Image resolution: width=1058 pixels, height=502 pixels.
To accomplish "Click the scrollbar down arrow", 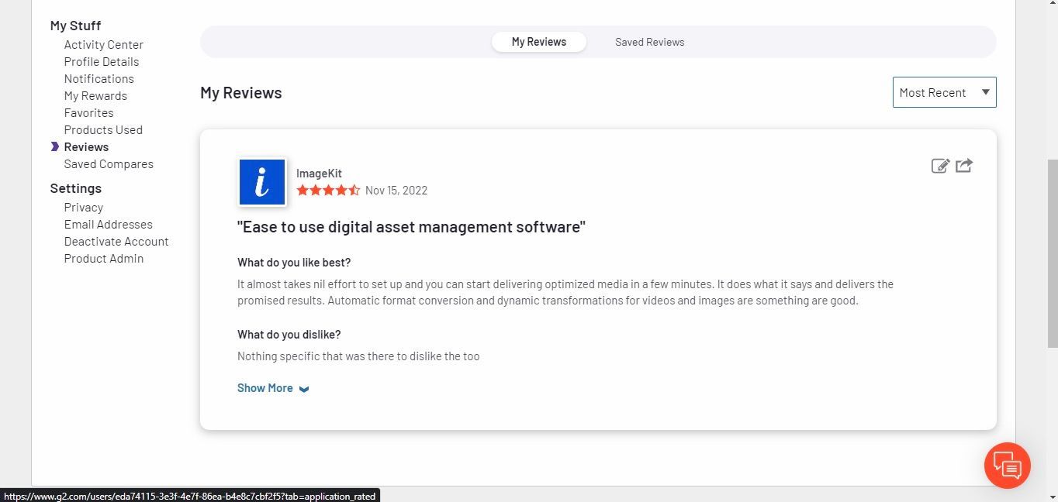I will click(1053, 497).
